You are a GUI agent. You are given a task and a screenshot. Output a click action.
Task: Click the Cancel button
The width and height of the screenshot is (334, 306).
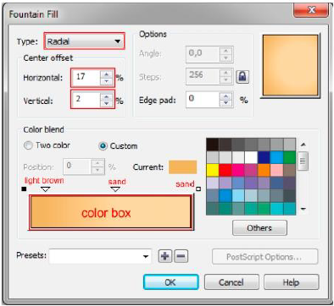pos(231,282)
